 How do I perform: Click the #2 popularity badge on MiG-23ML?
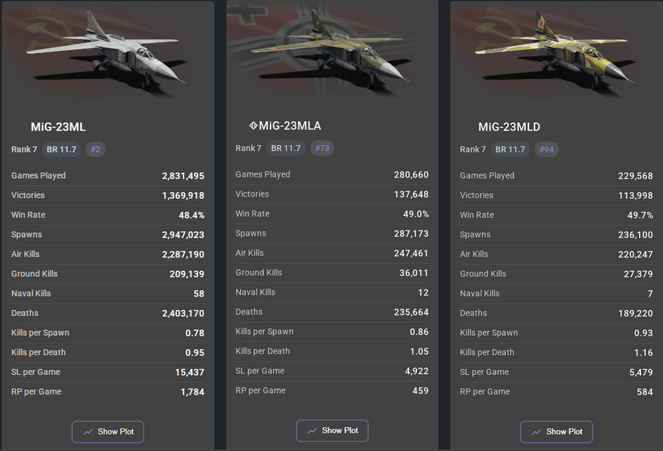95,149
